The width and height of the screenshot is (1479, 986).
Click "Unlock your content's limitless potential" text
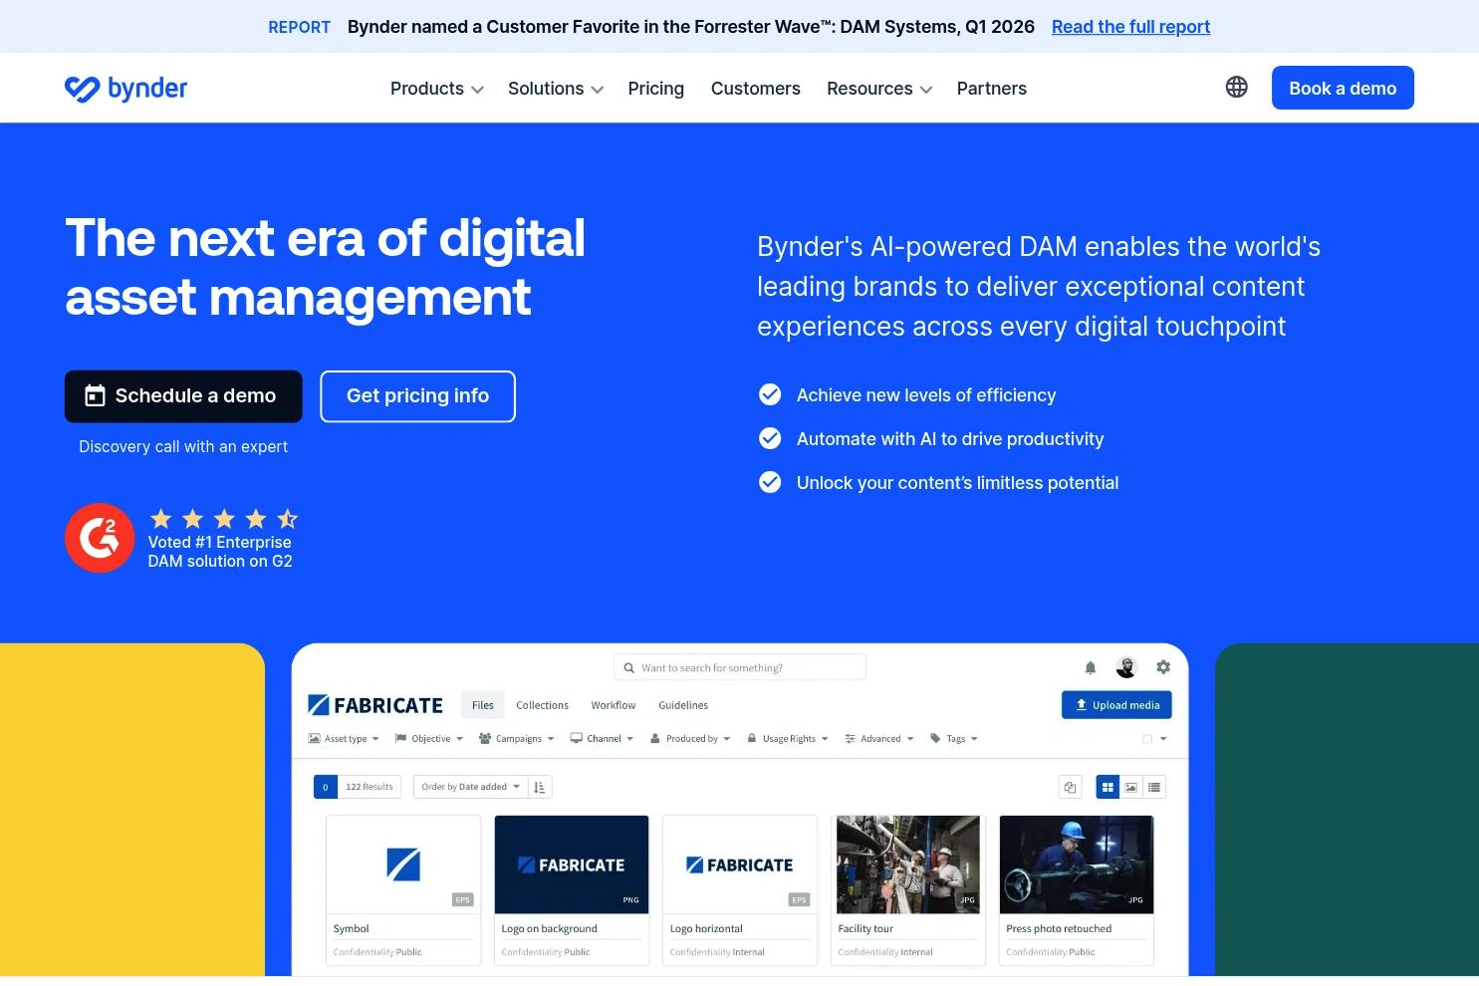tap(957, 483)
